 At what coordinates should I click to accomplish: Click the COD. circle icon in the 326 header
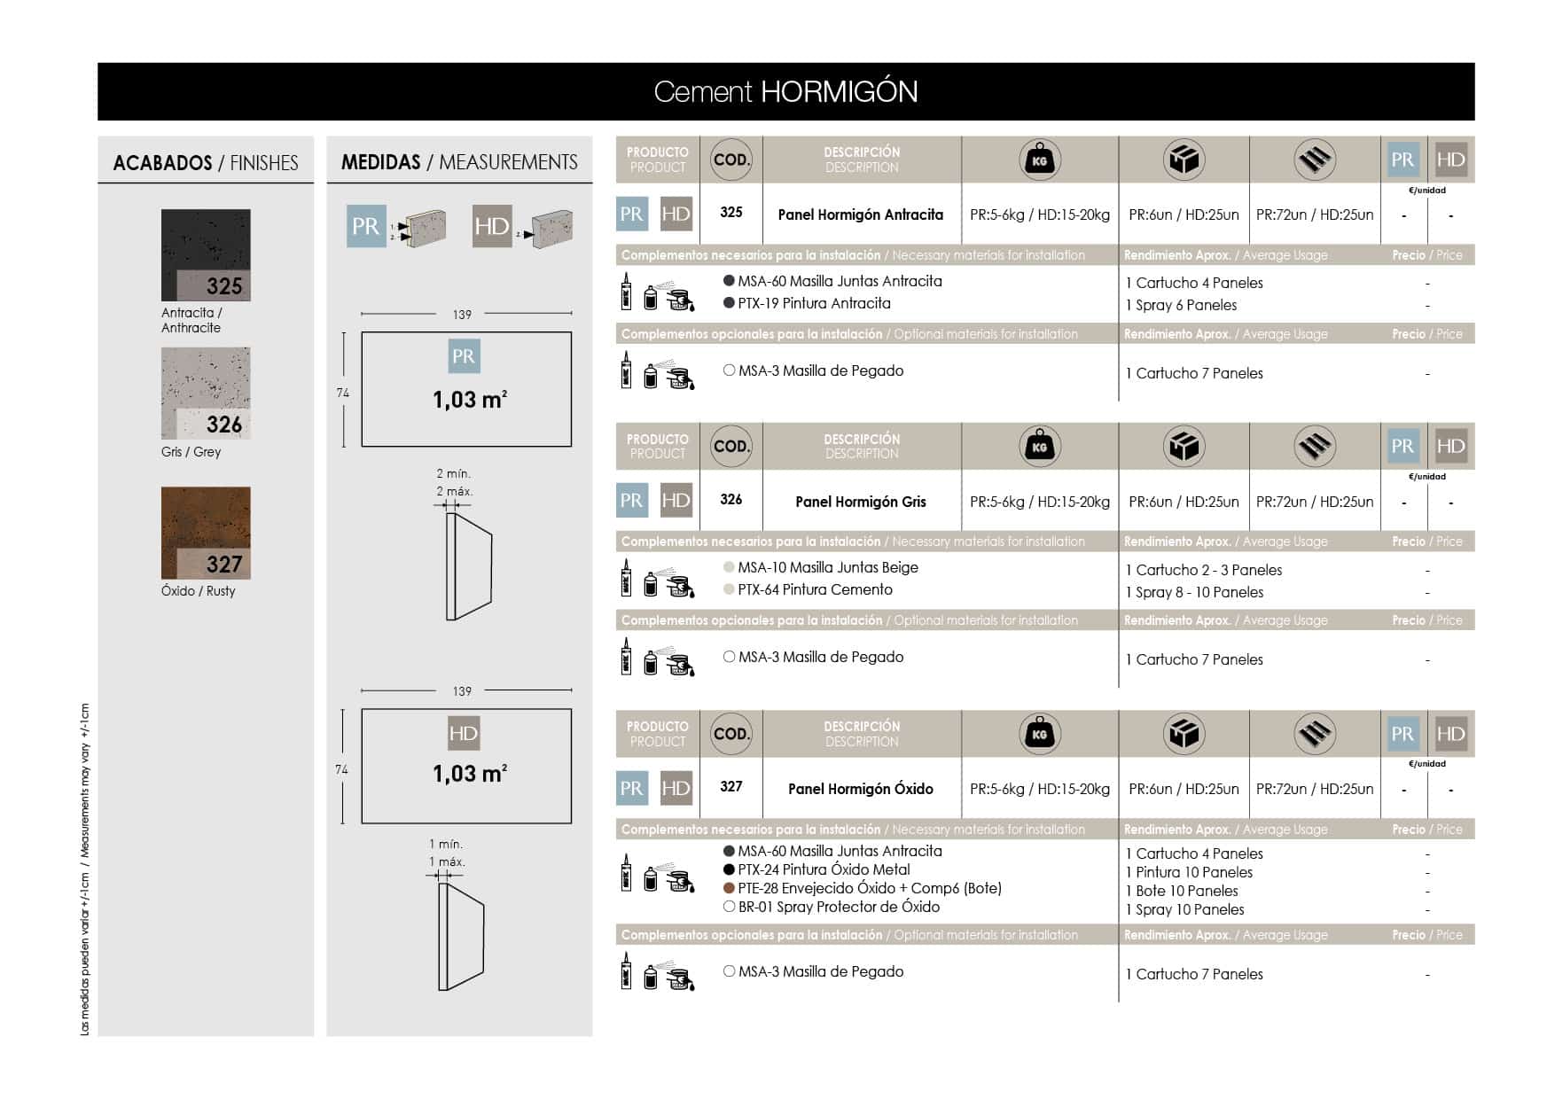coord(731,447)
